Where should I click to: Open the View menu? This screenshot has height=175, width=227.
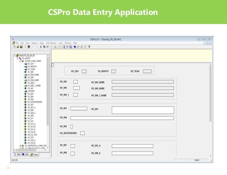[27, 43]
